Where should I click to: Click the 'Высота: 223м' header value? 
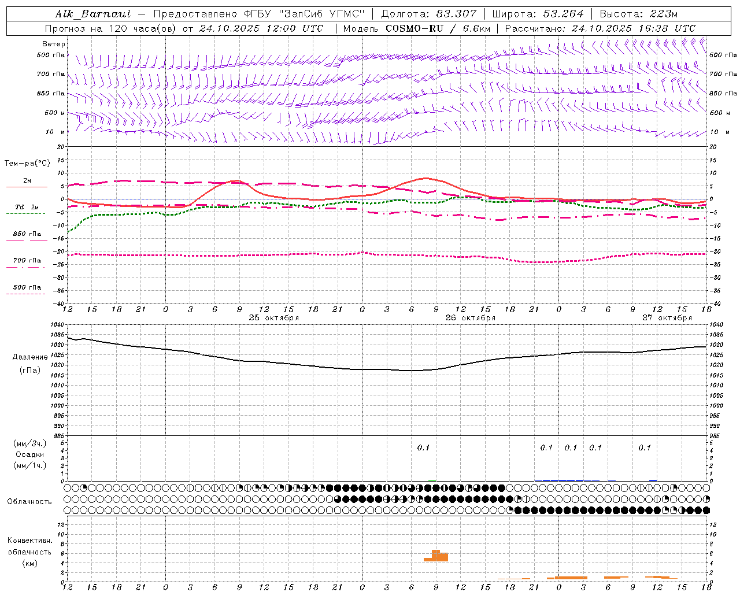[639, 14]
